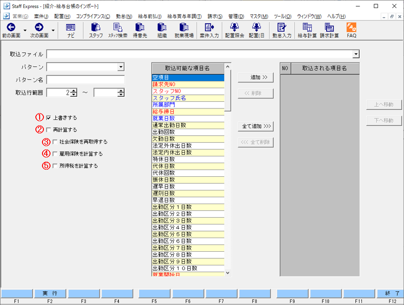Click the item list vertical scrollbar thumb
This screenshot has height=305, width=404.
pos(228,91)
